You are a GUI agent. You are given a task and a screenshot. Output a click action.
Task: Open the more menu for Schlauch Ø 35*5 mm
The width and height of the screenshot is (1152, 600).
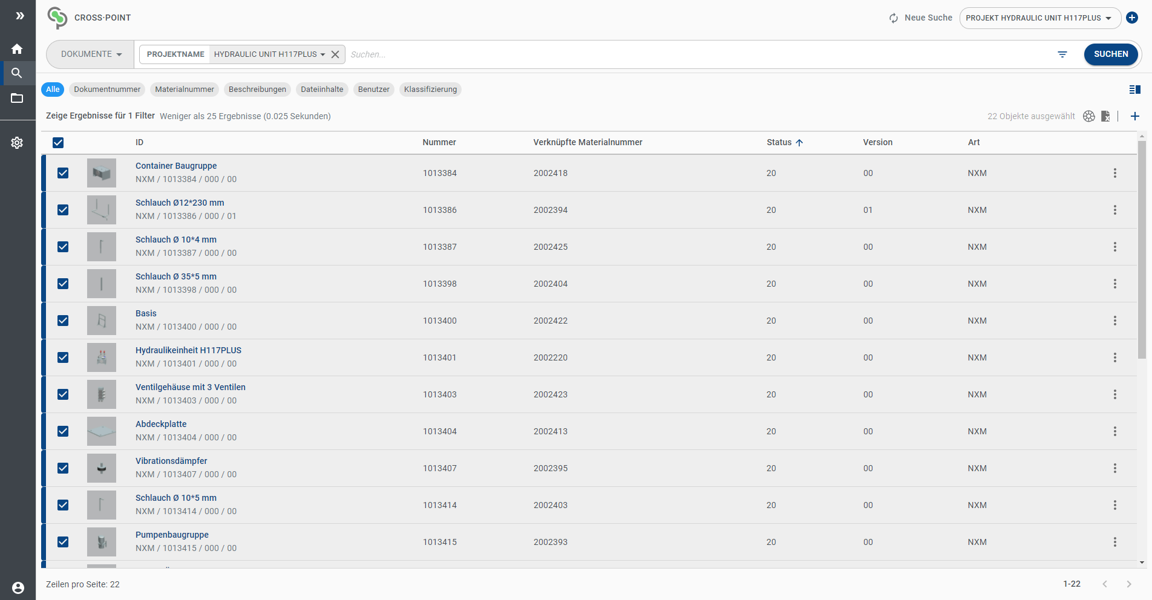[x=1115, y=284]
